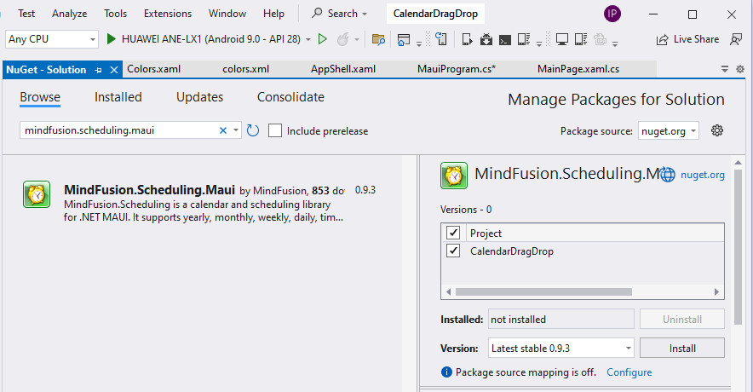The width and height of the screenshot is (753, 392).
Task: Select the Browse tab
Action: pos(40,97)
